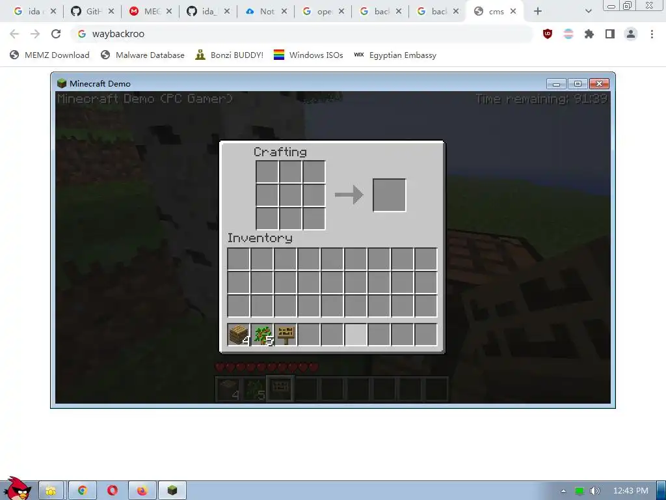This screenshot has height=500, width=666.
Task: Open Opera from the taskbar
Action: pyautogui.click(x=112, y=491)
